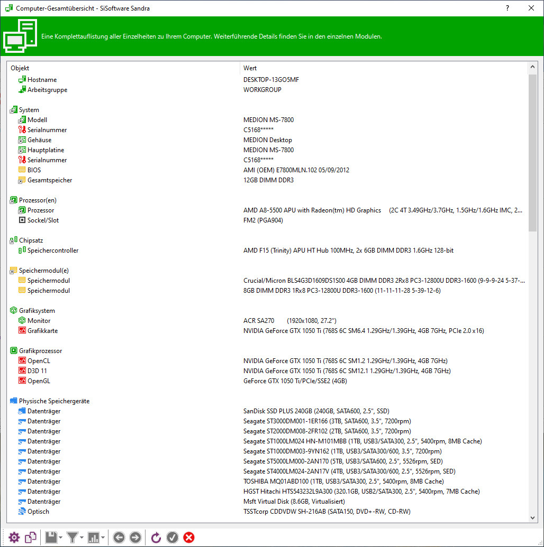Click the Prozessor(en) section icon
544x547 pixels.
14,200
